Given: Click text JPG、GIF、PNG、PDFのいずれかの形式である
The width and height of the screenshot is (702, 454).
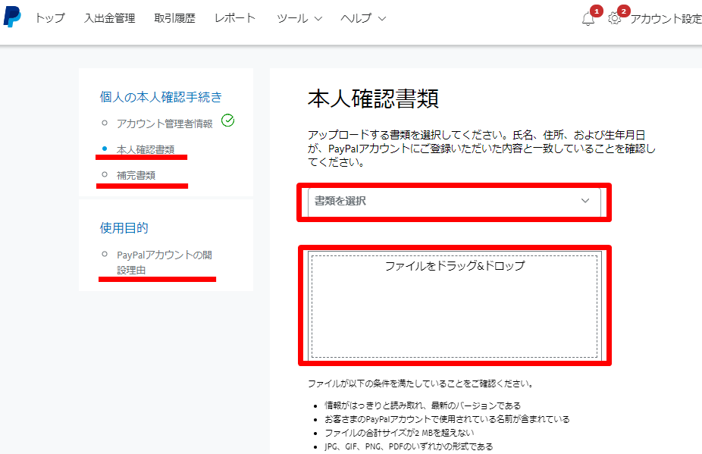Looking at the screenshot, I should (409, 446).
